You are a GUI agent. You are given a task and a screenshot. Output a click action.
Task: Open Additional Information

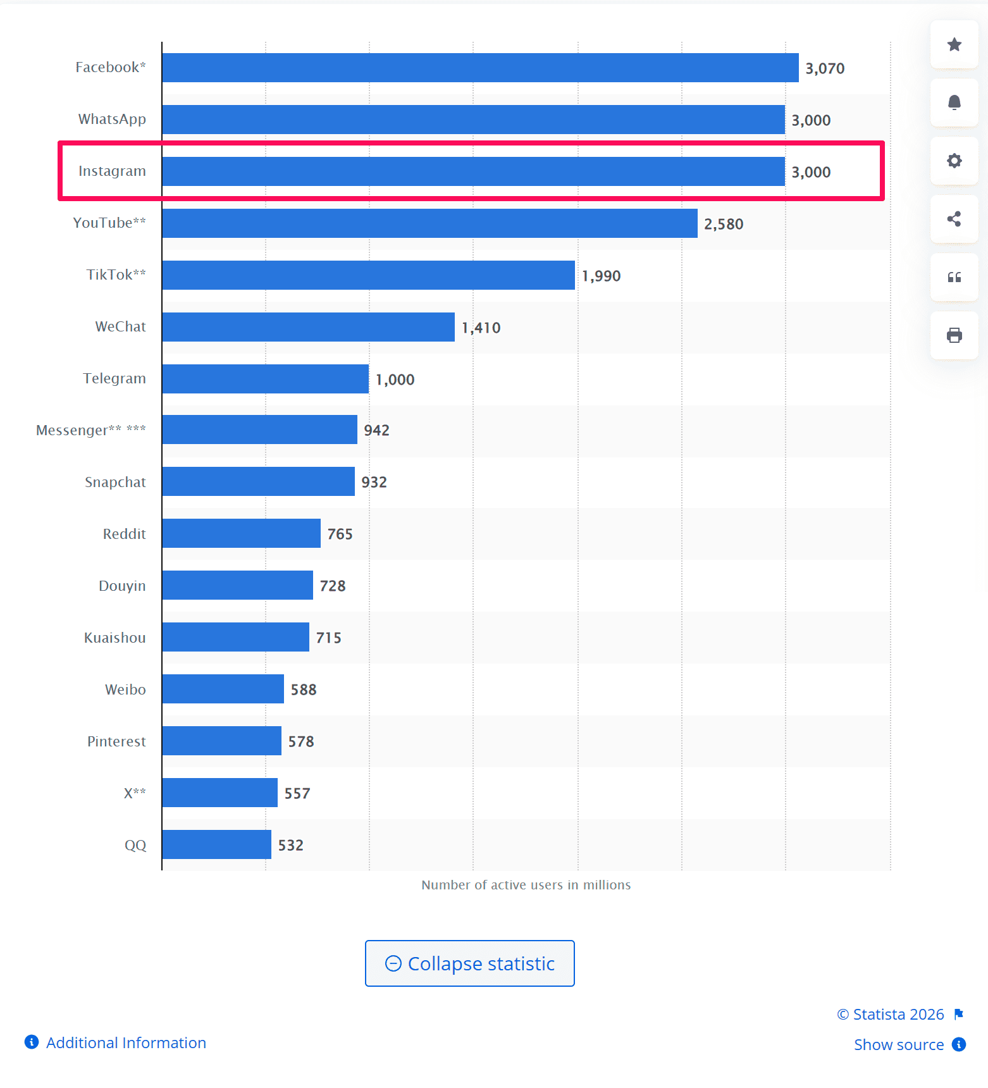coord(125,1042)
